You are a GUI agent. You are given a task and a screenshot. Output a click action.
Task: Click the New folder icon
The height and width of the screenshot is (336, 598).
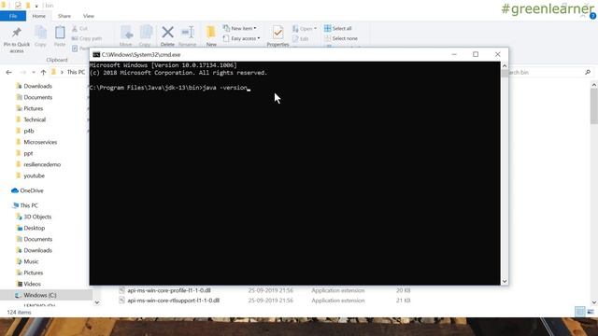click(211, 33)
